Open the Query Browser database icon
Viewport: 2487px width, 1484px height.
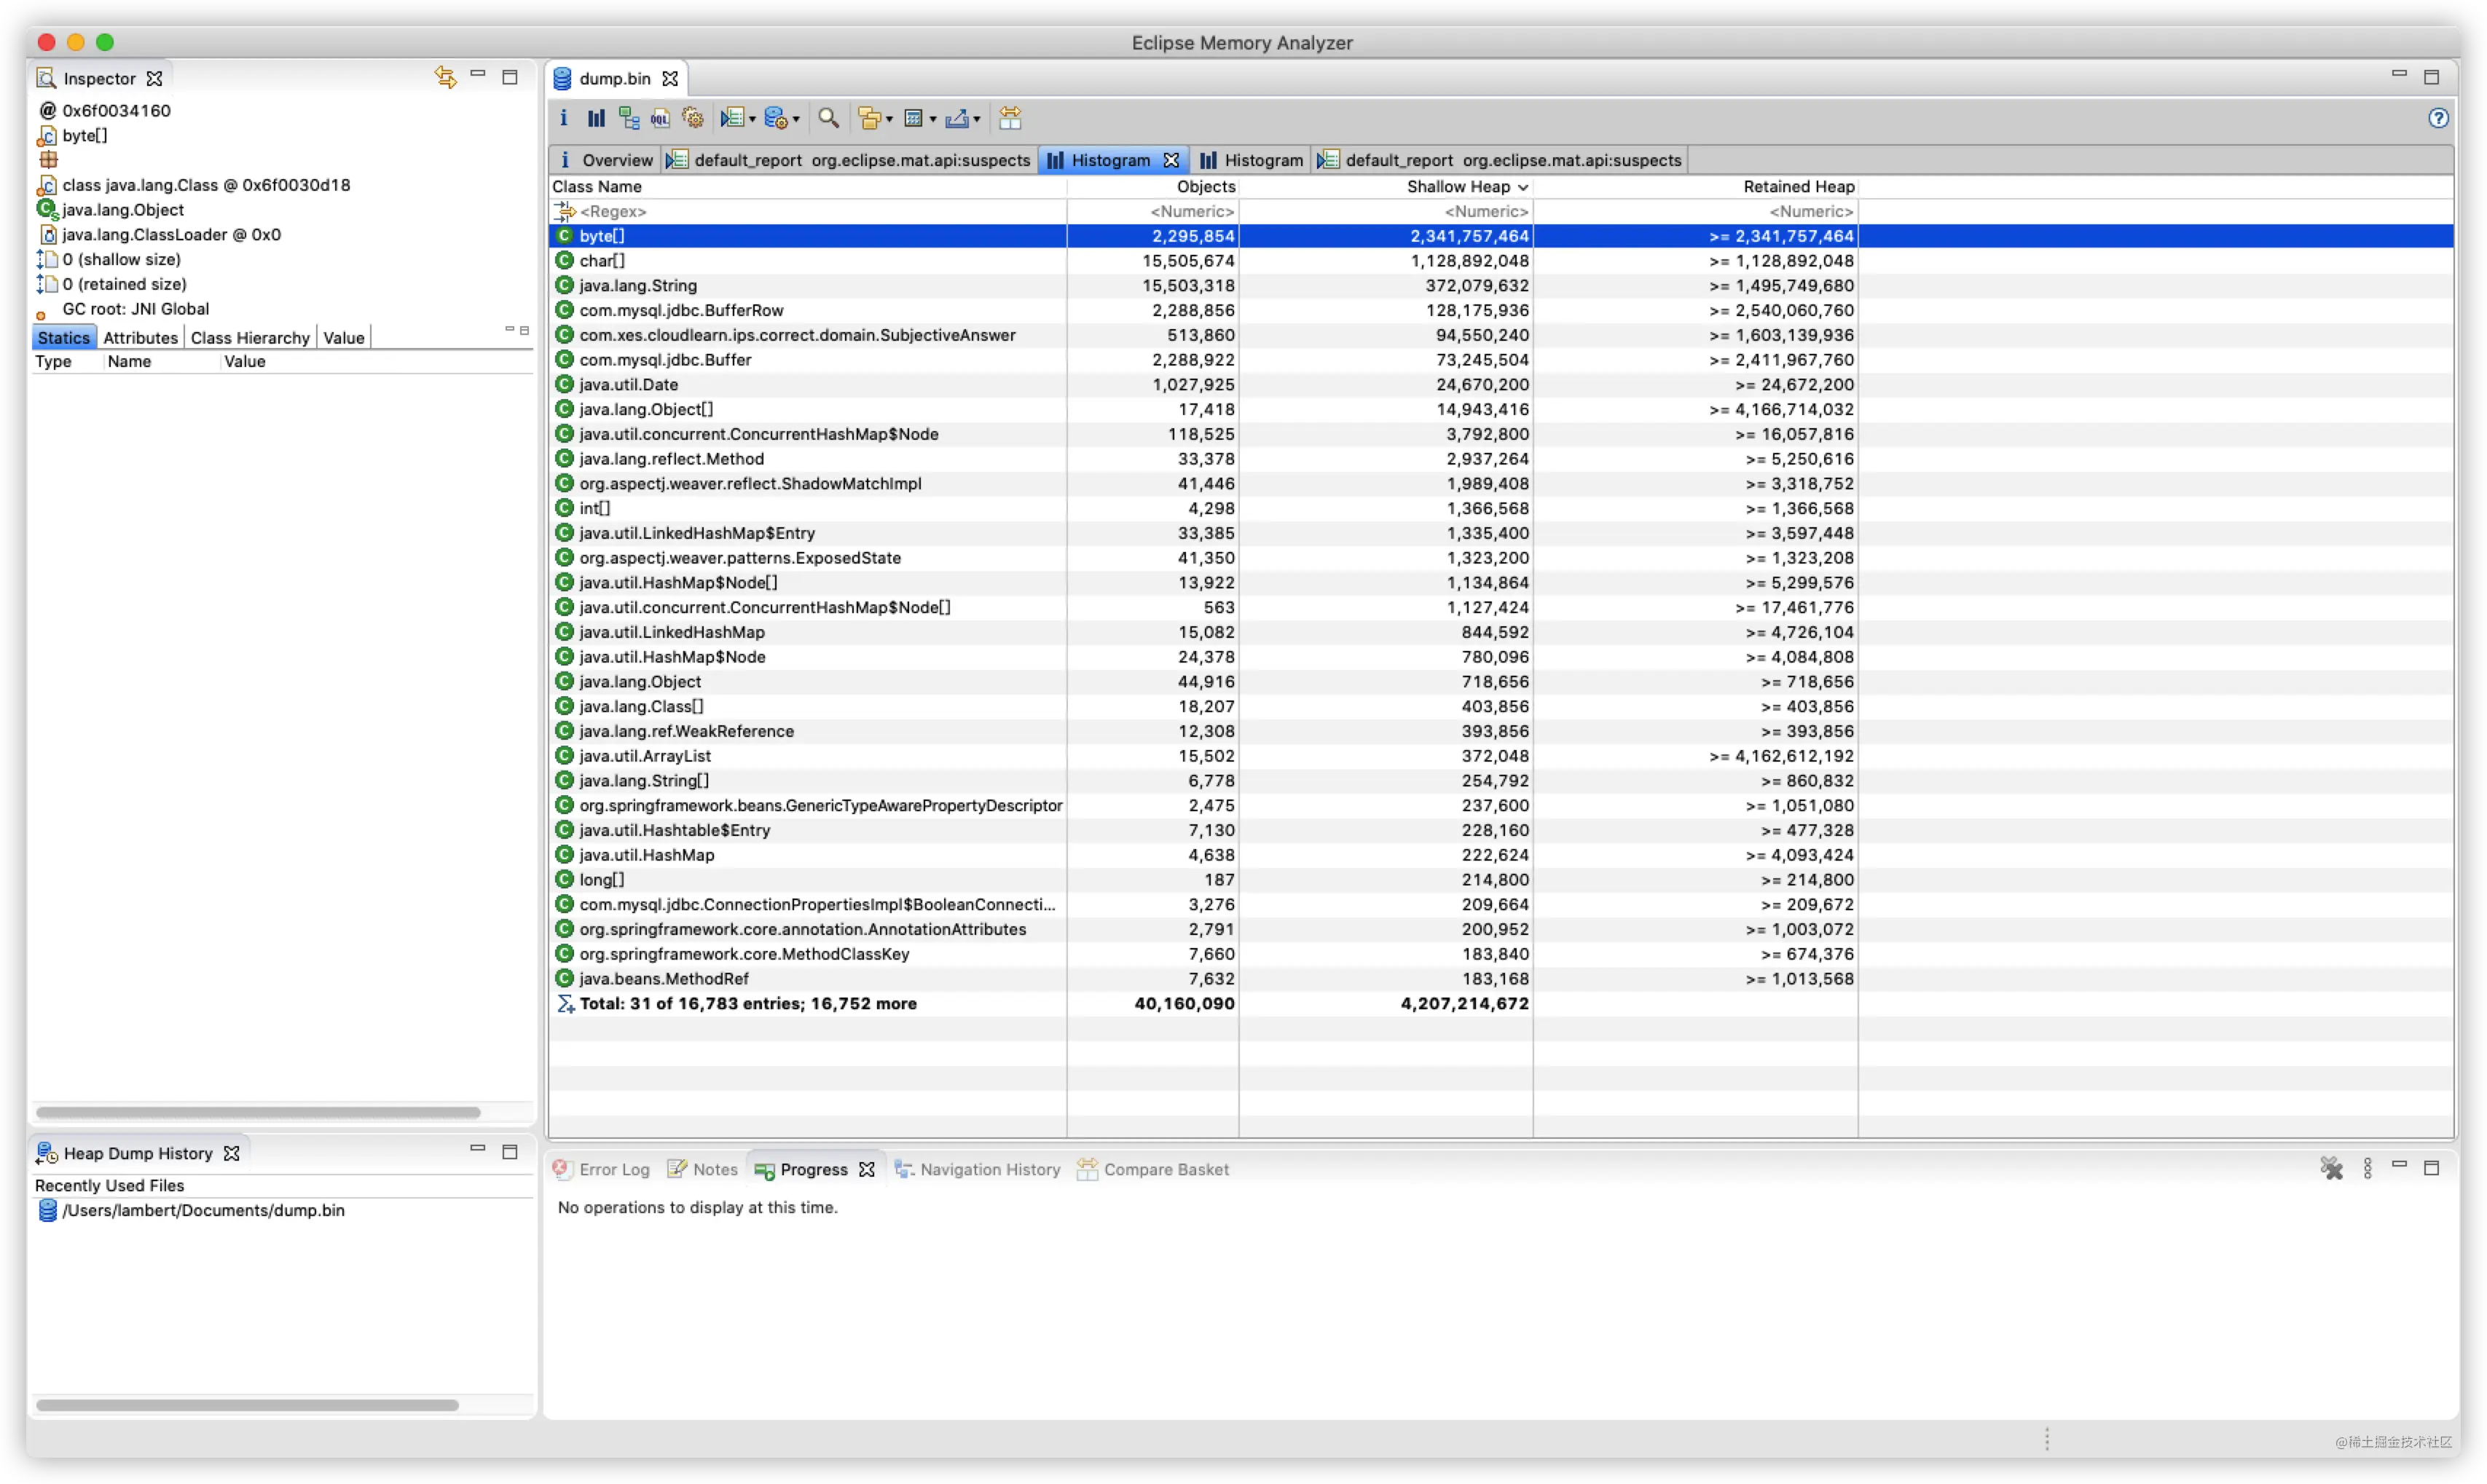(x=777, y=118)
